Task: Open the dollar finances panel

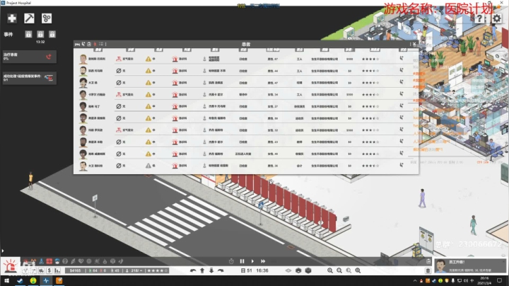Action: 49,270
